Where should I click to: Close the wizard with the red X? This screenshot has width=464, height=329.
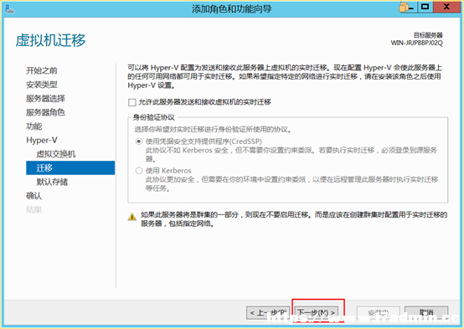(x=447, y=7)
